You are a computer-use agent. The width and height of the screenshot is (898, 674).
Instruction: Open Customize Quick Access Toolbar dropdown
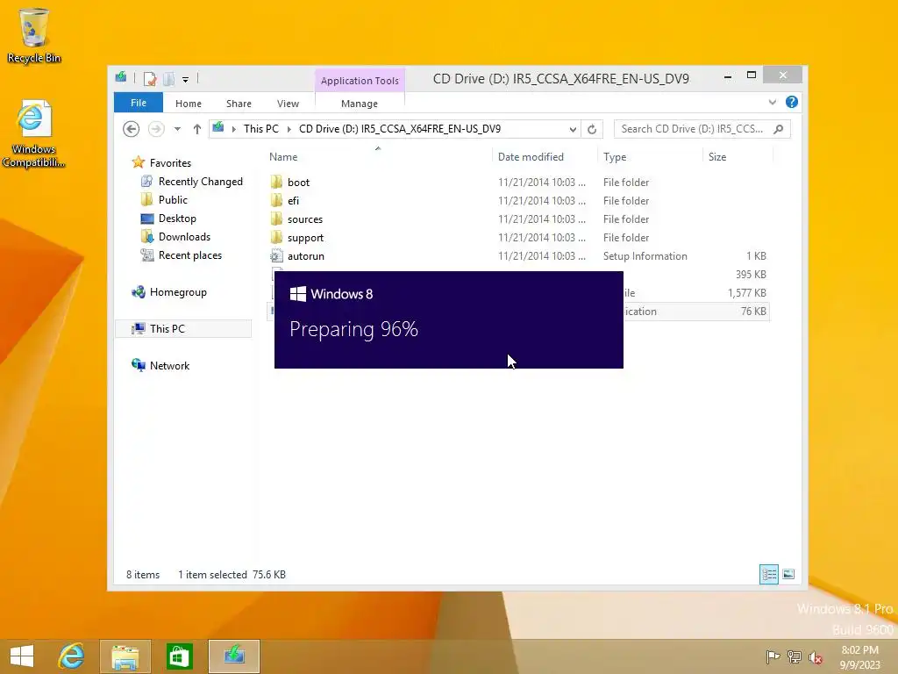[x=185, y=80]
